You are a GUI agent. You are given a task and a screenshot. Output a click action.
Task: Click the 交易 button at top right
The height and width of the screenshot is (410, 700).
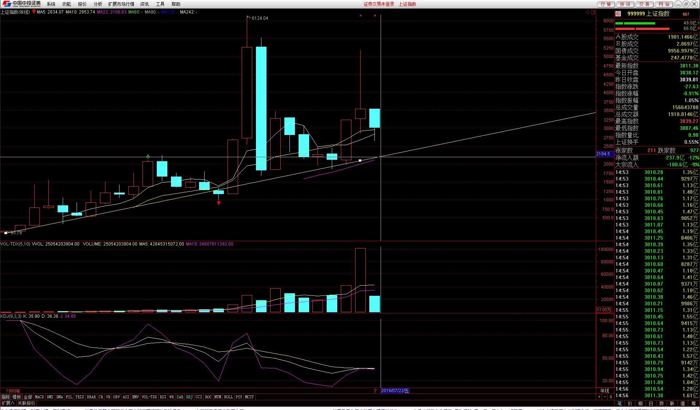point(644,4)
